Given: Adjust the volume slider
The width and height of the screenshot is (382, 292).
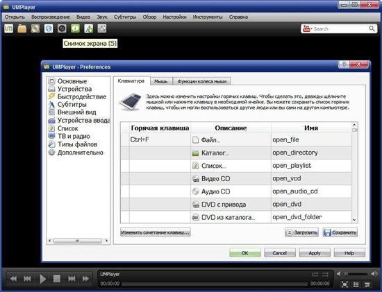Looking at the screenshot, I should [356, 274].
